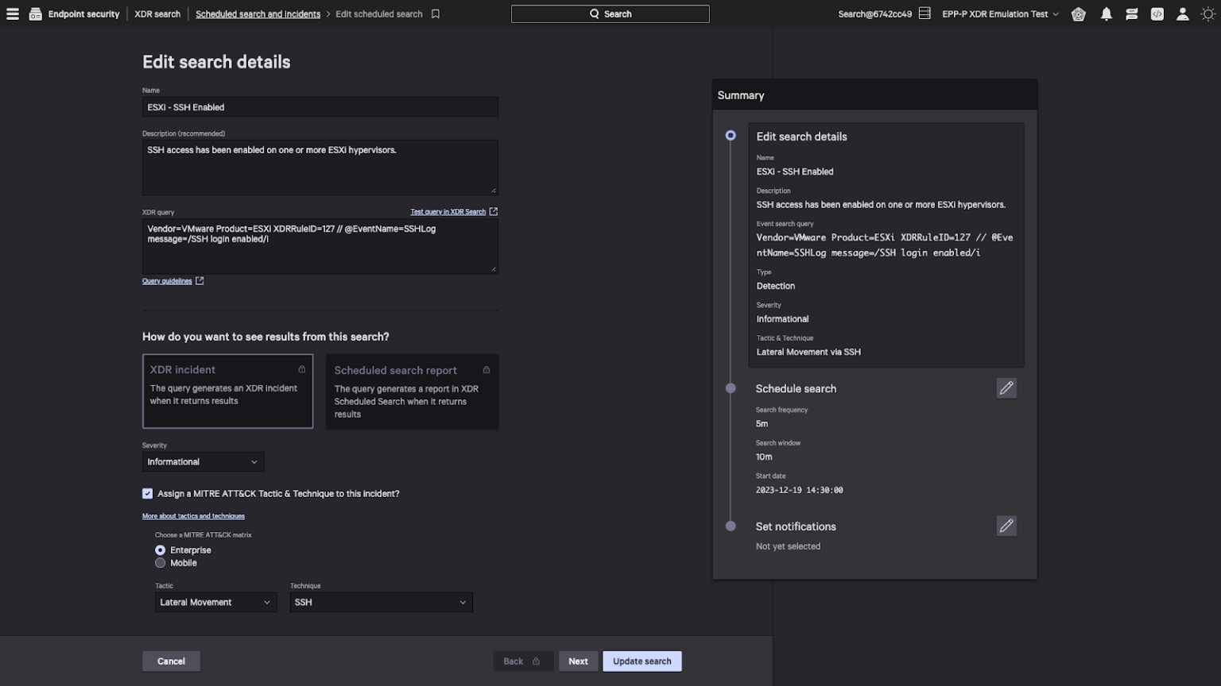Open the Tactic dropdown showing Lateral Movement
1221x686 pixels.
pyautogui.click(x=215, y=602)
